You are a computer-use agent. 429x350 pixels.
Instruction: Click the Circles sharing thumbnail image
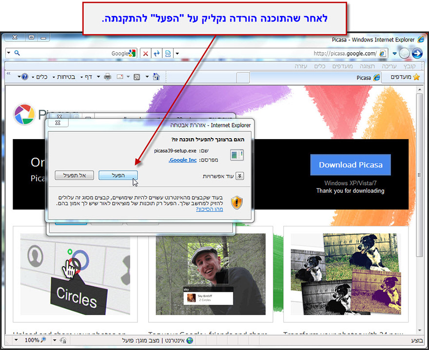(75, 274)
